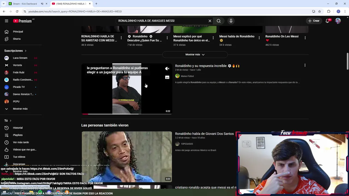Clear the search query with the X
This screenshot has width=349, height=196.
point(210,21)
